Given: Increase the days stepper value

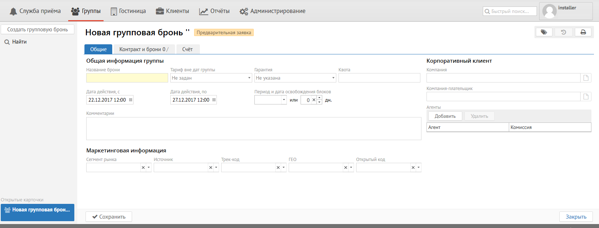Looking at the screenshot, I should pyautogui.click(x=319, y=98).
